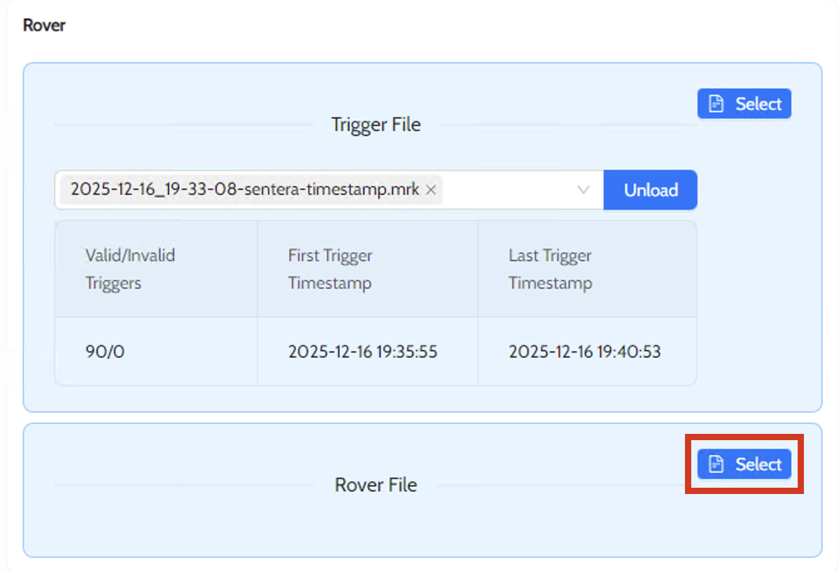
Task: Click the Trigger File section title
Action: [x=376, y=125]
